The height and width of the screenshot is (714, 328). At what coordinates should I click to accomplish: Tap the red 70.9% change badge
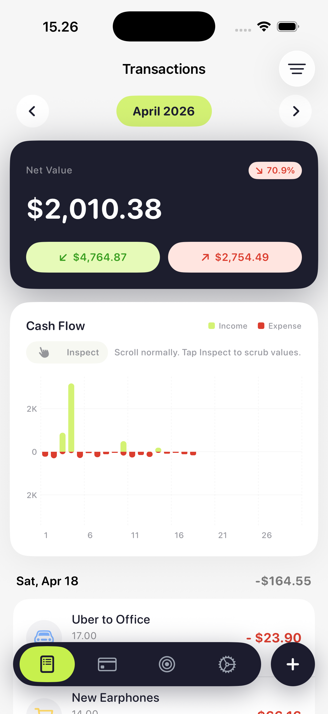pyautogui.click(x=275, y=170)
